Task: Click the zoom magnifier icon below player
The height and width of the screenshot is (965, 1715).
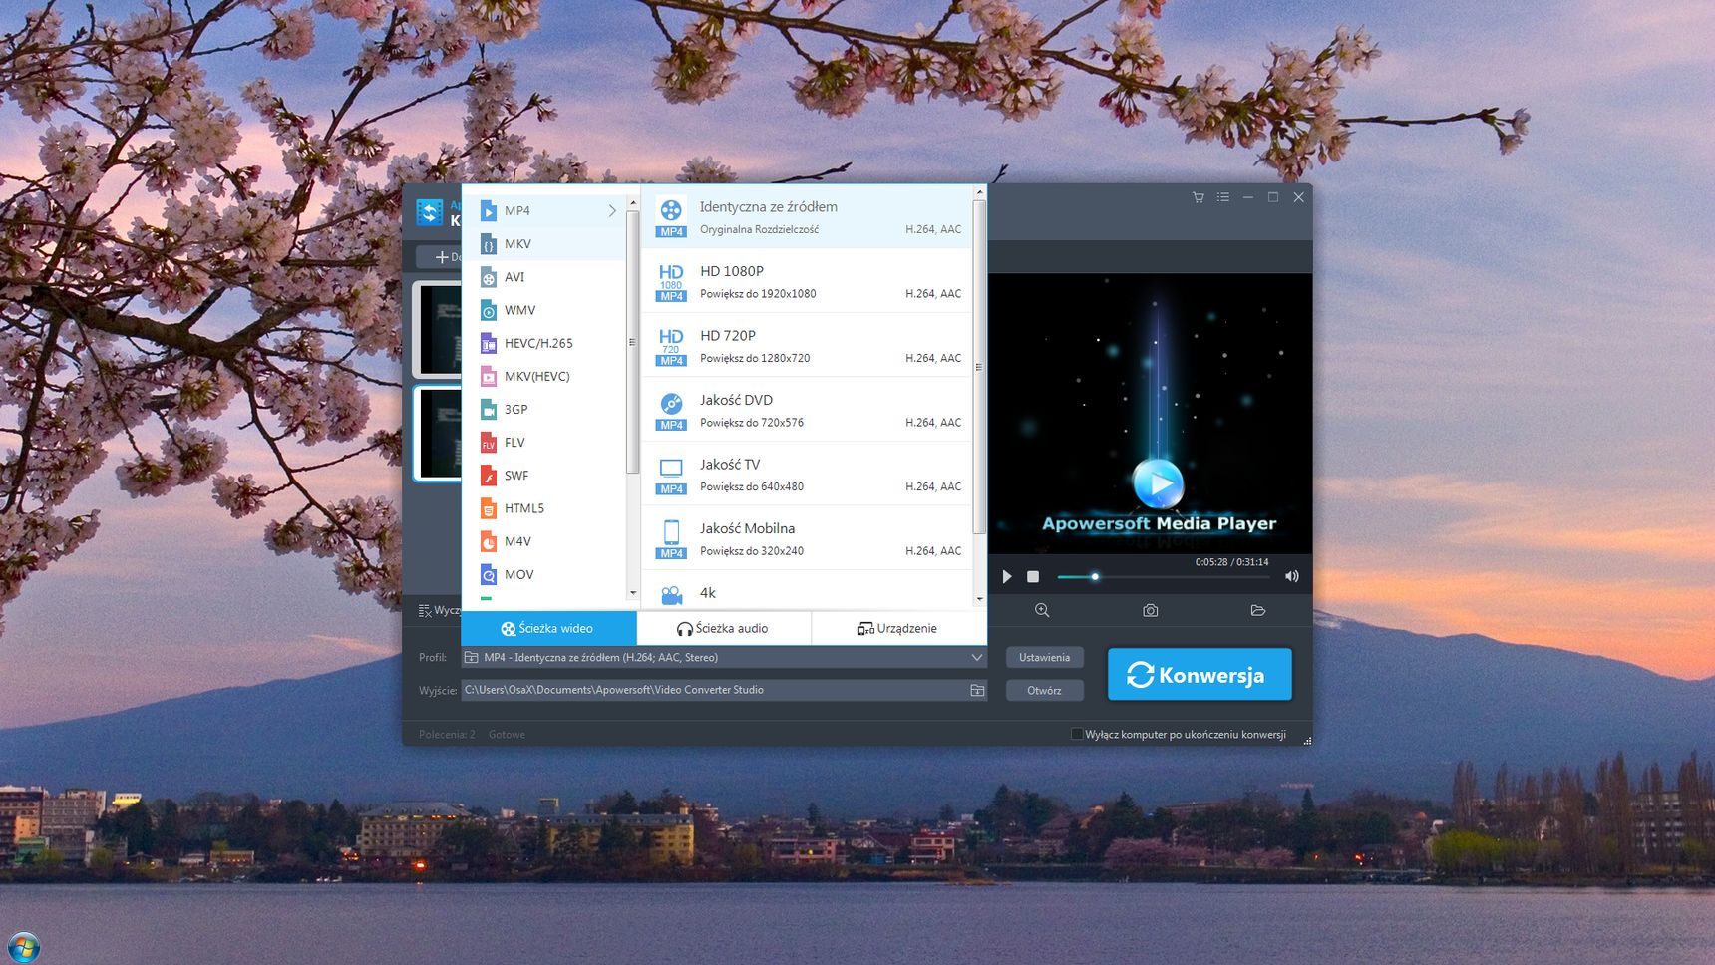Action: [1042, 610]
